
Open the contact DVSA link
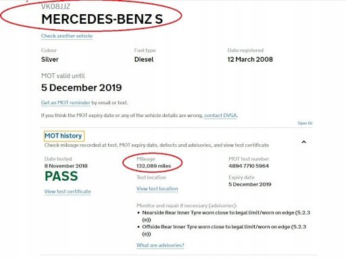(220, 115)
